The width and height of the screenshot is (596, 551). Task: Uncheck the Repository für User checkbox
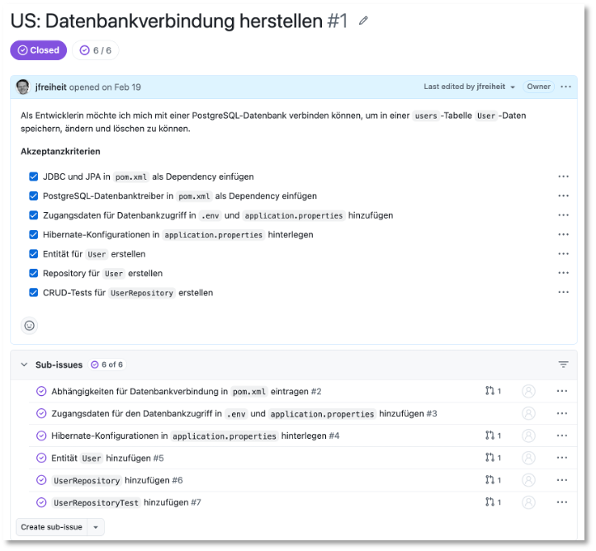[x=34, y=273]
